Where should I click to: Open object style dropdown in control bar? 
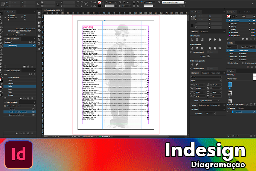tap(185, 2)
